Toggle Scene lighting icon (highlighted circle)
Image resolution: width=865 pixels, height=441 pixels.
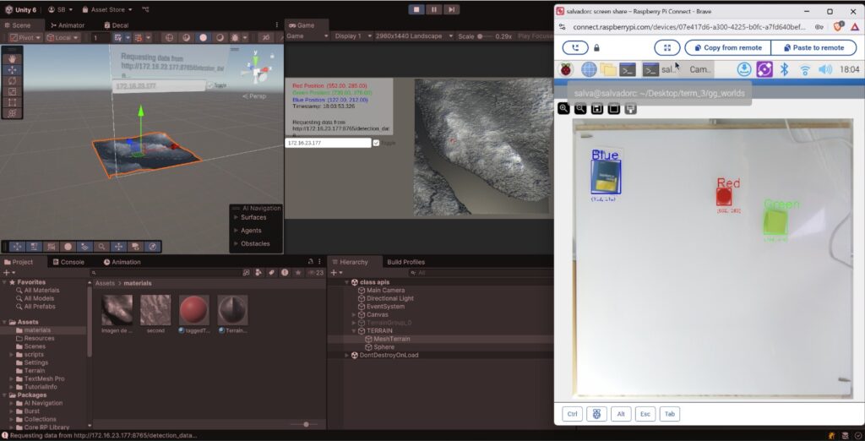203,37
